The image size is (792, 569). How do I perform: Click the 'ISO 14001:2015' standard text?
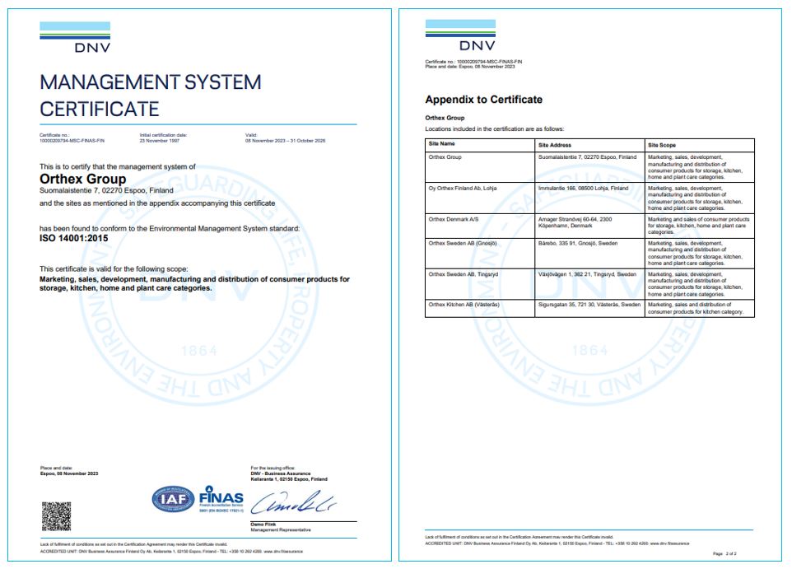[x=74, y=238]
